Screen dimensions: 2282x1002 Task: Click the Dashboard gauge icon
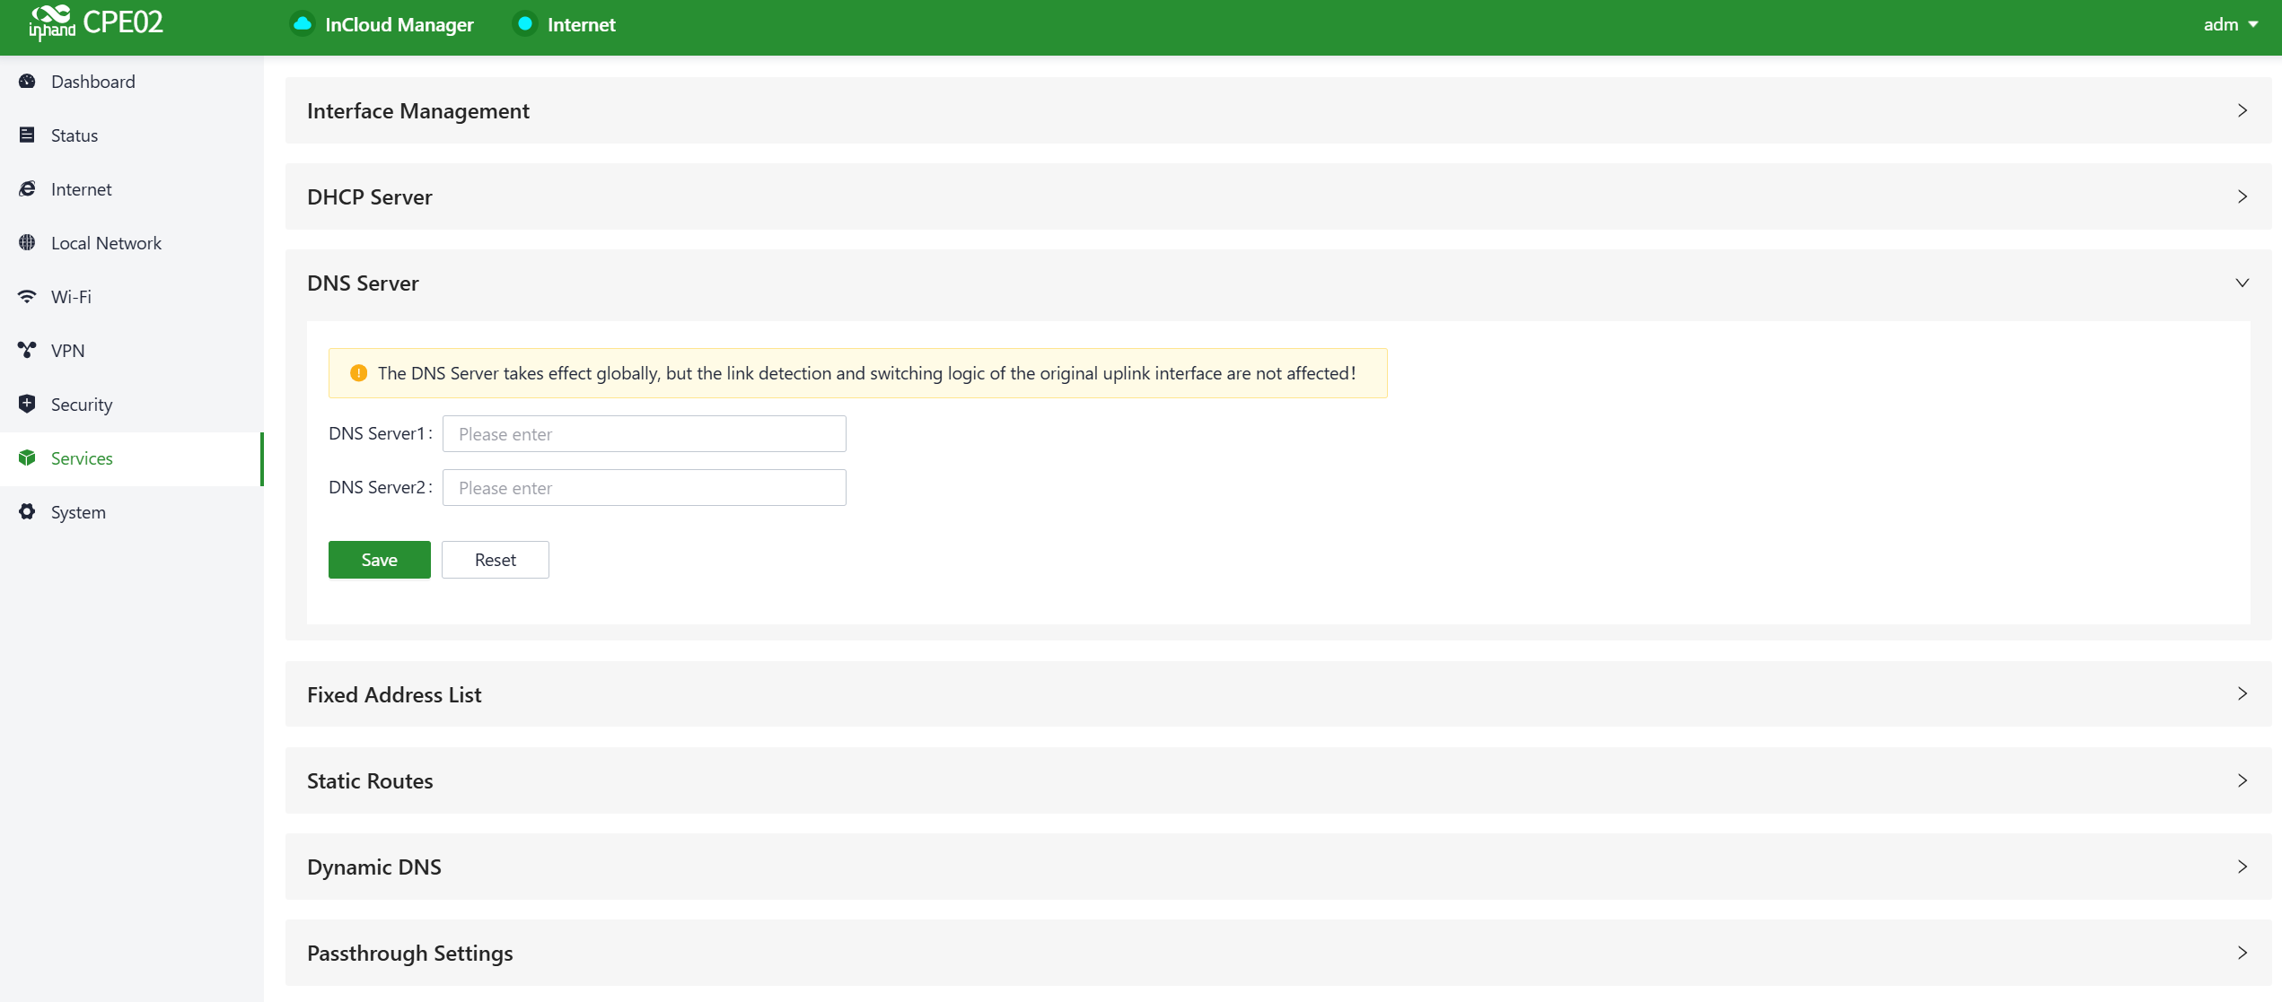[27, 82]
